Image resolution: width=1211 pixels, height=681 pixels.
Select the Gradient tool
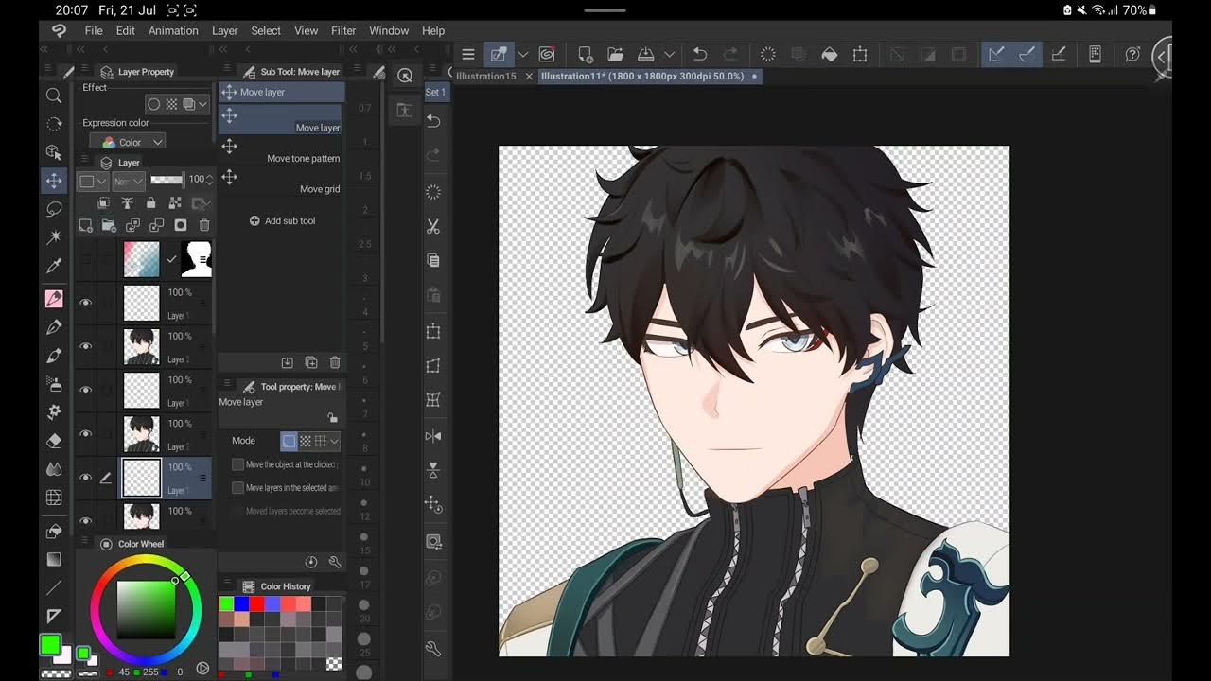(x=54, y=560)
